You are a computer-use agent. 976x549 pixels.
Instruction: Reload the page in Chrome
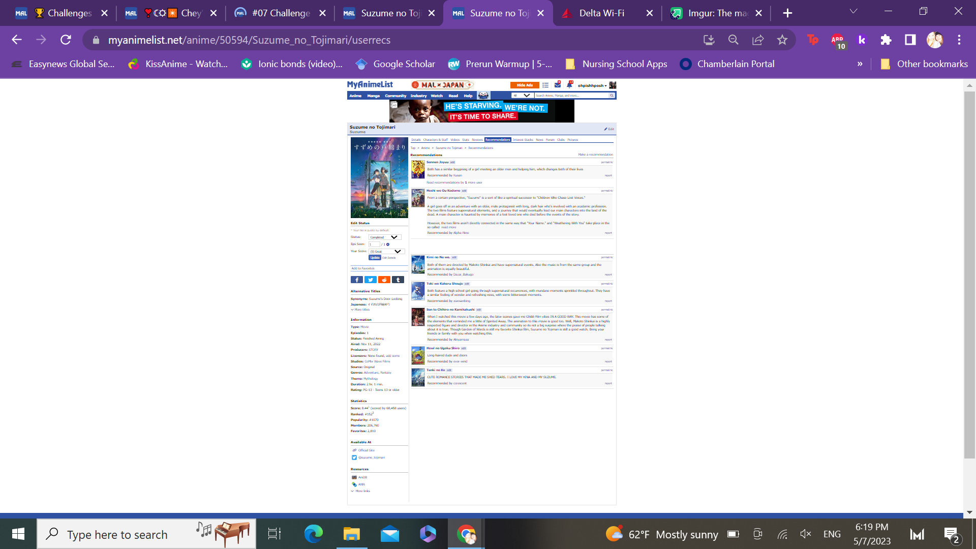[x=66, y=40]
